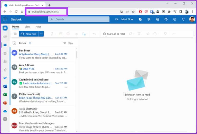Open the Opera extension icon

(140, 12)
